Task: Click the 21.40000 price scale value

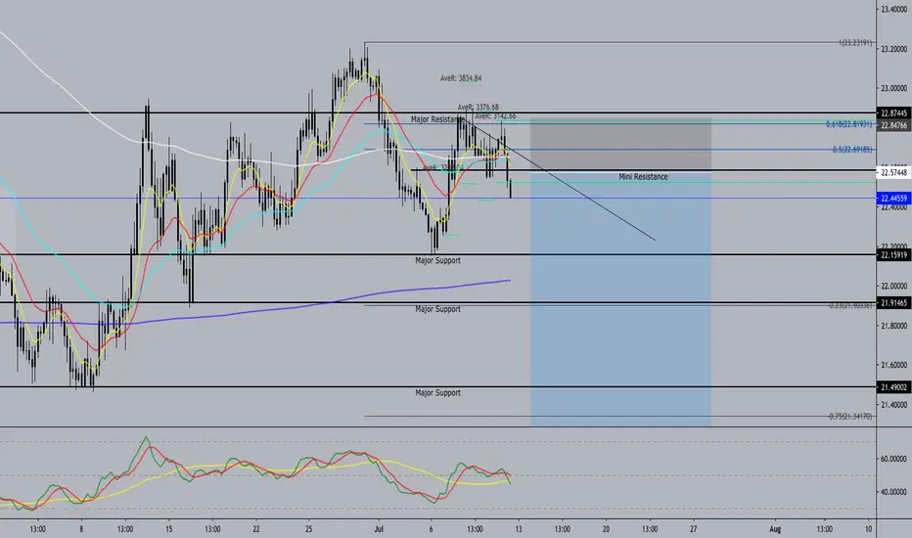Action: [x=894, y=405]
